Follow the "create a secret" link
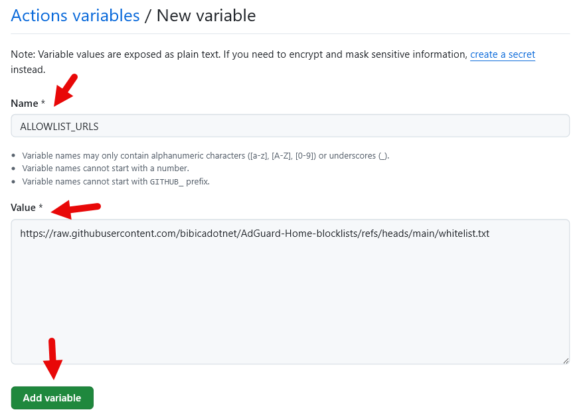Viewport: 581px width, 416px height. [503, 54]
